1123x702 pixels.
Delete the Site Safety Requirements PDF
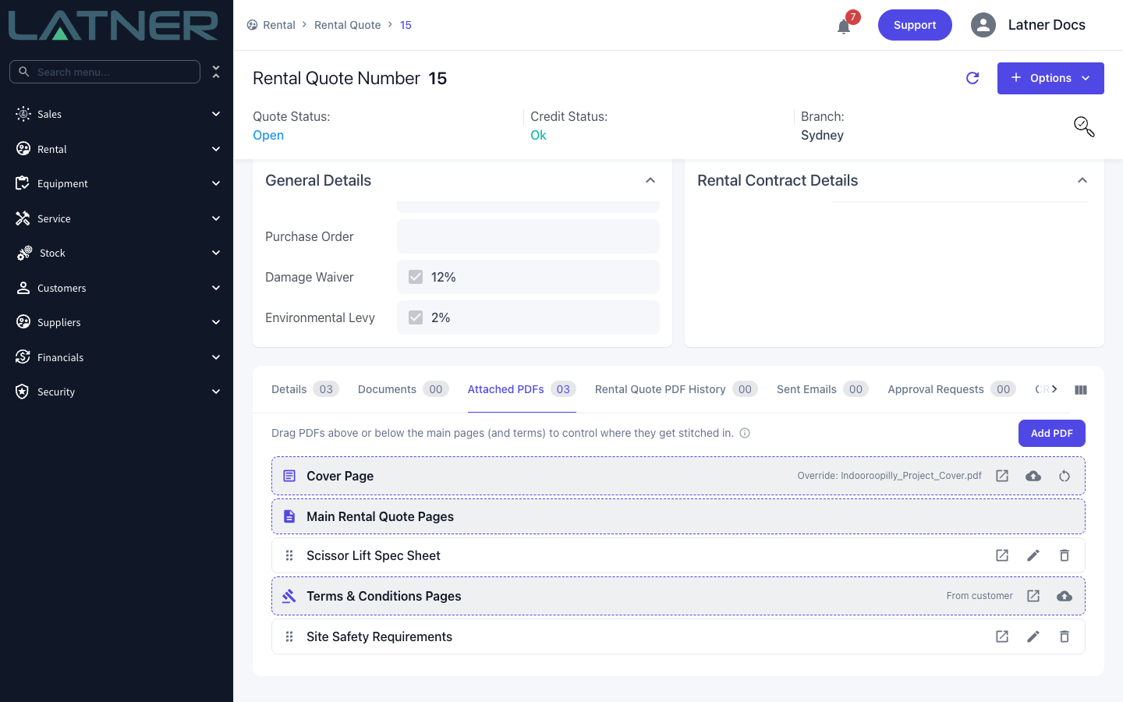click(1065, 636)
